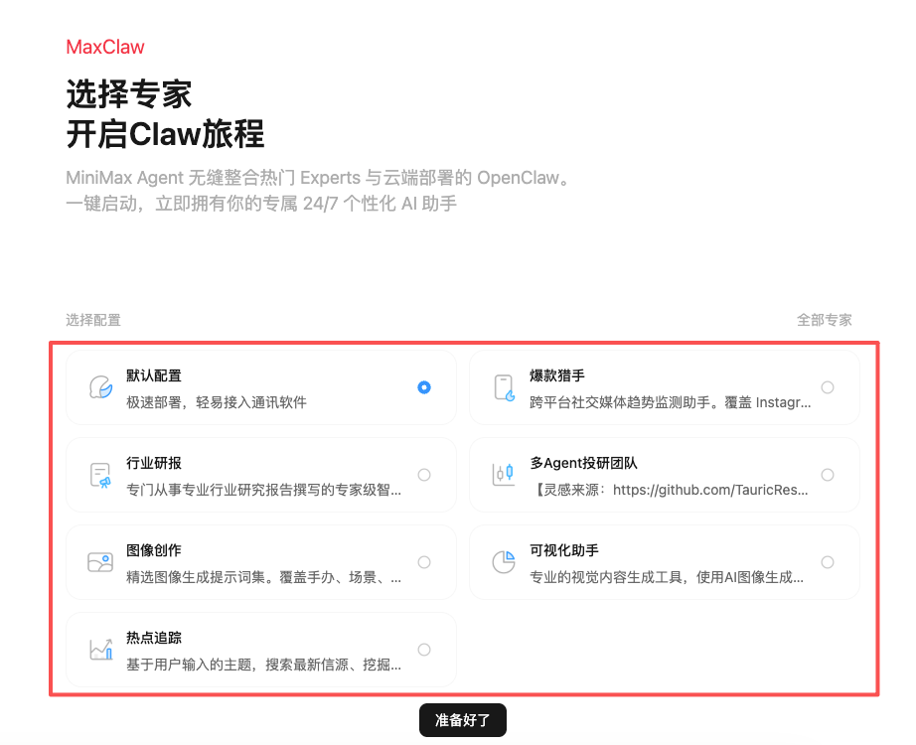This screenshot has width=916, height=745.
Task: Click the 多Agent投研团队 chart icon
Action: pyautogui.click(x=504, y=475)
